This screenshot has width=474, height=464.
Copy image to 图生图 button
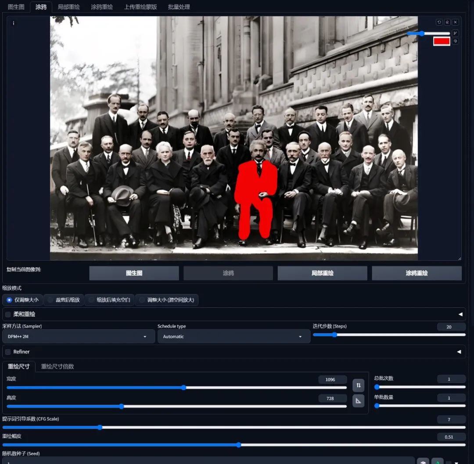[x=134, y=273]
